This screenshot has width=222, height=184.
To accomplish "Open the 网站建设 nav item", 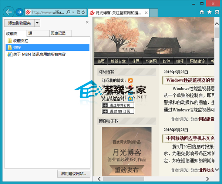I will 197,61.
